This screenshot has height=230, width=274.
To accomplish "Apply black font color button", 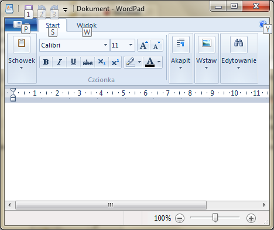I will (150, 62).
